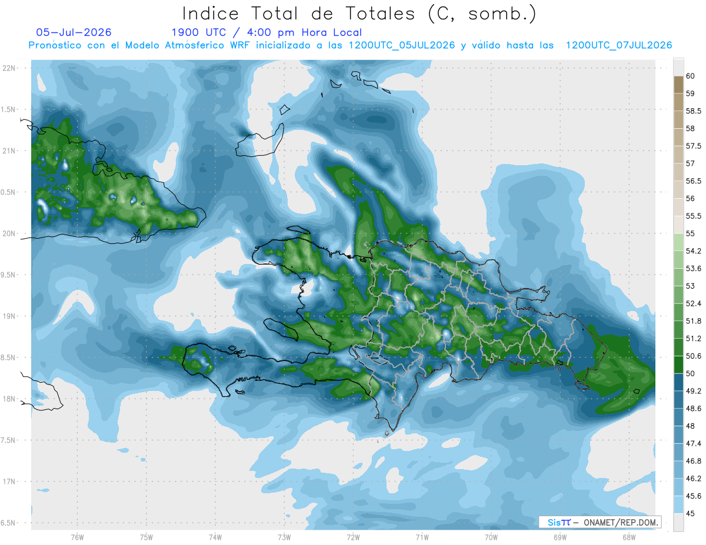Click the "76W" longitude axis label

pos(77,537)
